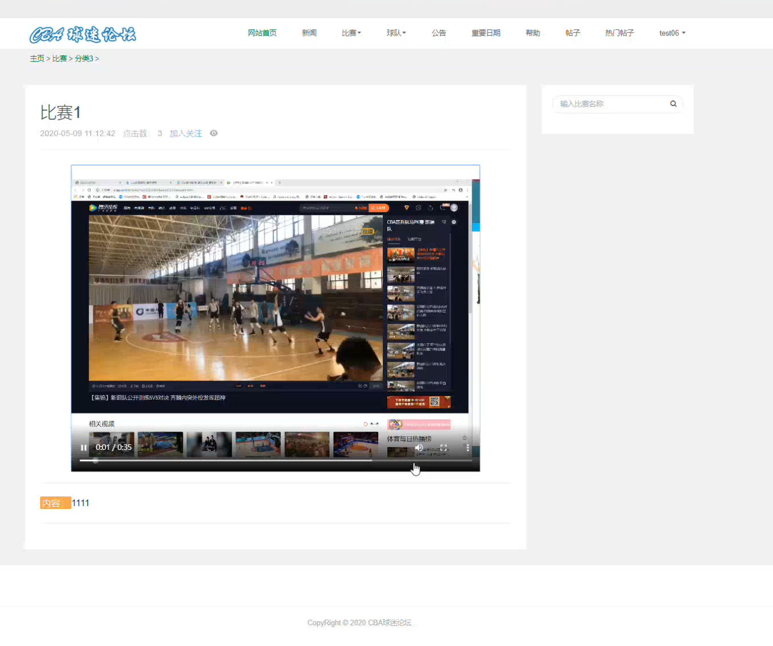Image resolution: width=773 pixels, height=646 pixels.
Task: Switch to the 网站首页 menu item
Action: [x=262, y=33]
